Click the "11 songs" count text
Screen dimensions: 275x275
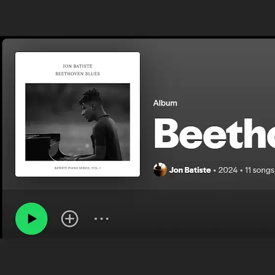(x=259, y=170)
